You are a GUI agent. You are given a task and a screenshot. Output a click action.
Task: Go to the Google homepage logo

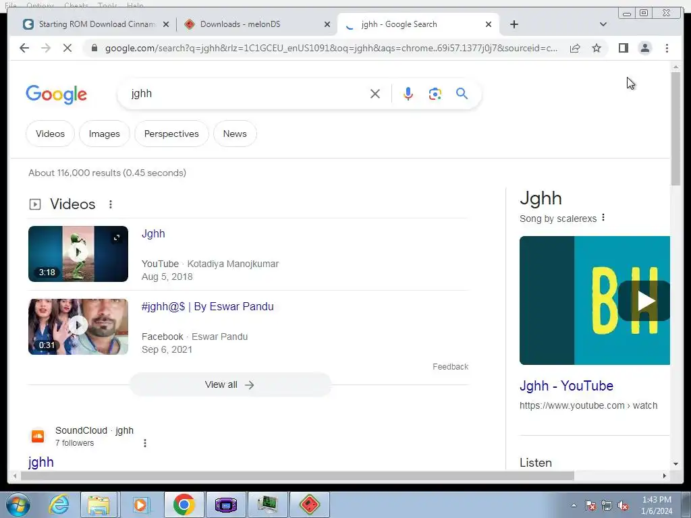pyautogui.click(x=57, y=94)
